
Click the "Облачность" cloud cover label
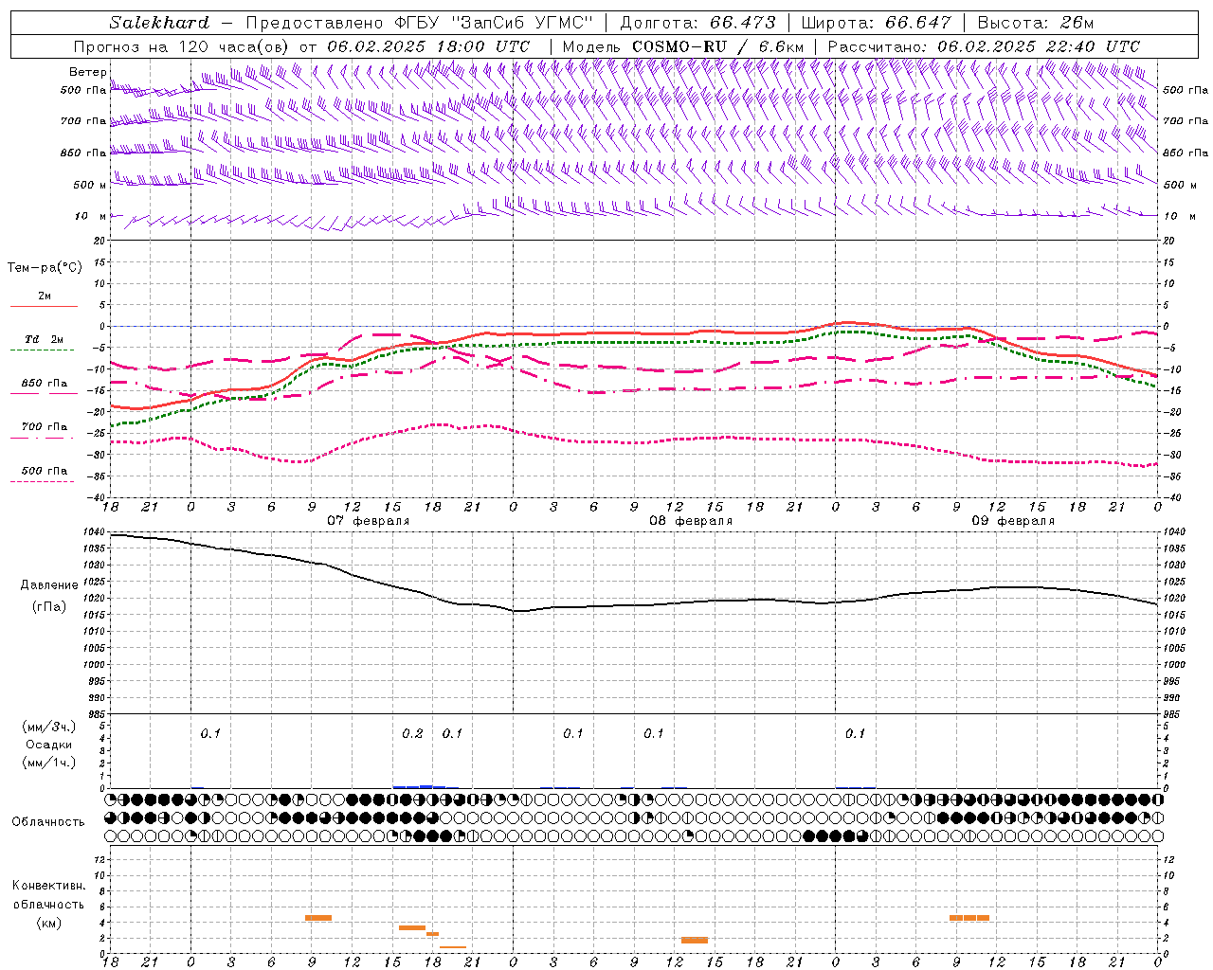(x=48, y=821)
